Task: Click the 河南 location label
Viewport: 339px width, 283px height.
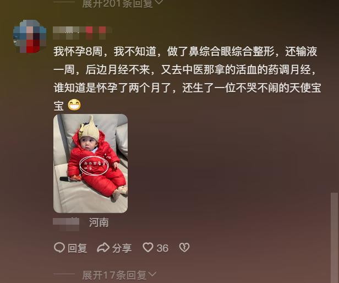Action: pyautogui.click(x=99, y=222)
